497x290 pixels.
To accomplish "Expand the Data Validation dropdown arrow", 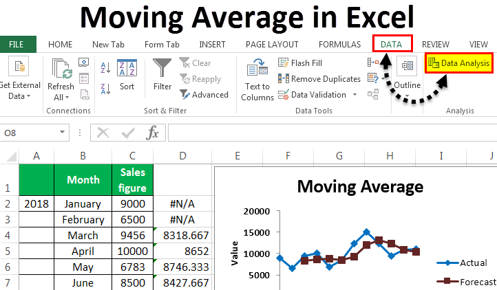I will 355,95.
